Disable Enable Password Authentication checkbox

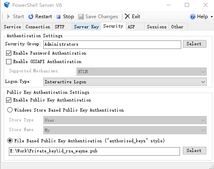click(8, 53)
